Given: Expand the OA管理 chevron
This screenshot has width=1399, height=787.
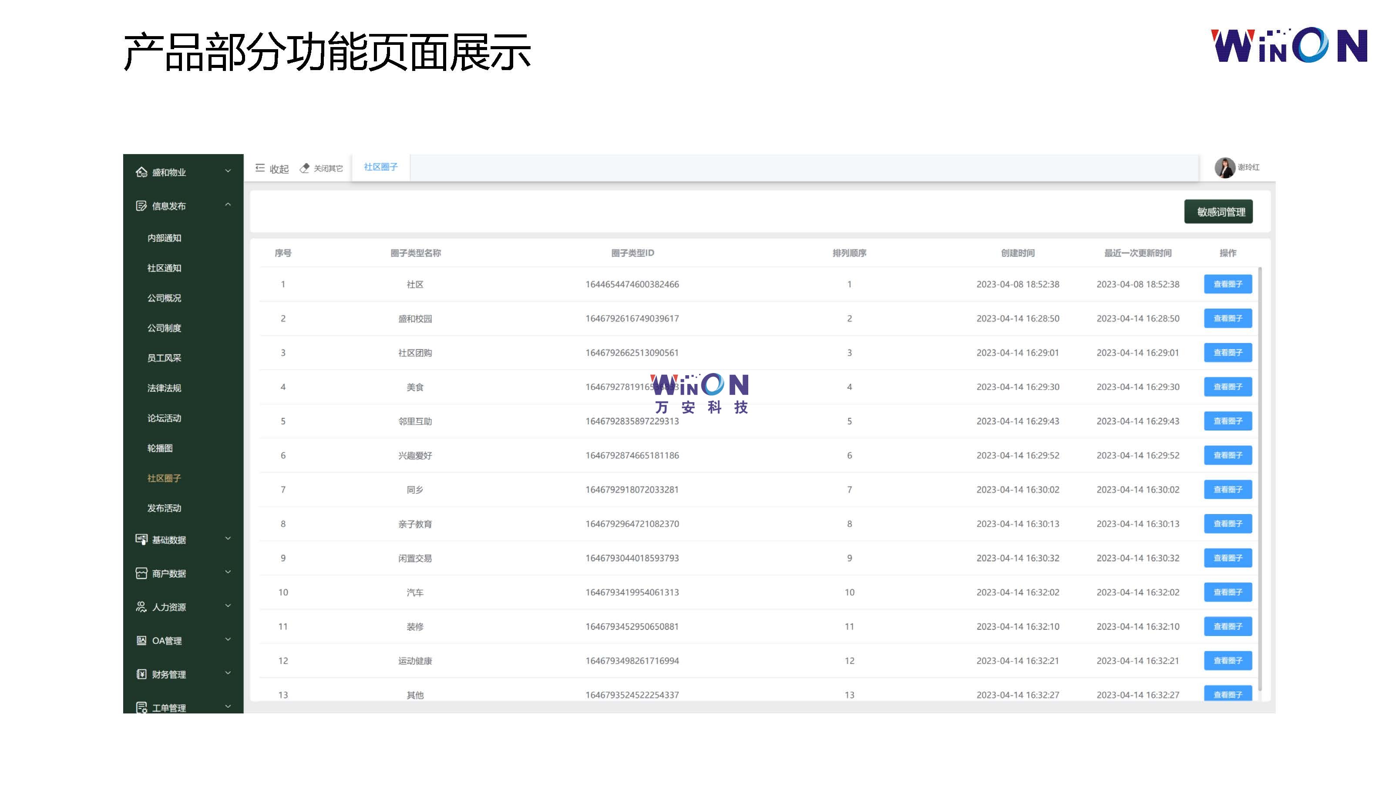Looking at the screenshot, I should click(x=228, y=639).
